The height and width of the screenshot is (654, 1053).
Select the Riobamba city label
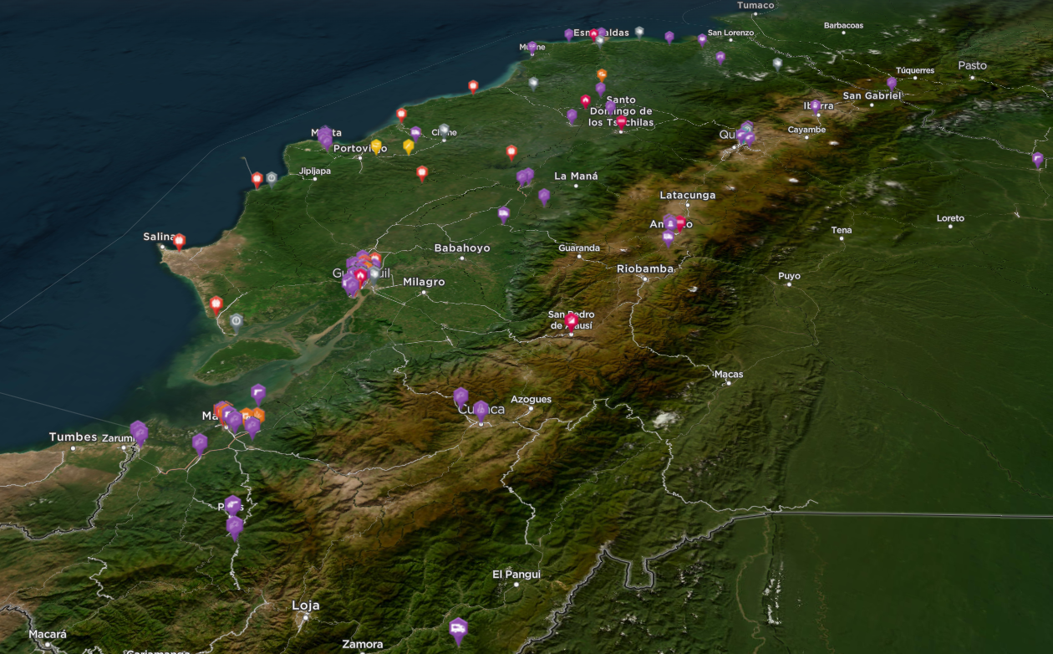click(644, 268)
